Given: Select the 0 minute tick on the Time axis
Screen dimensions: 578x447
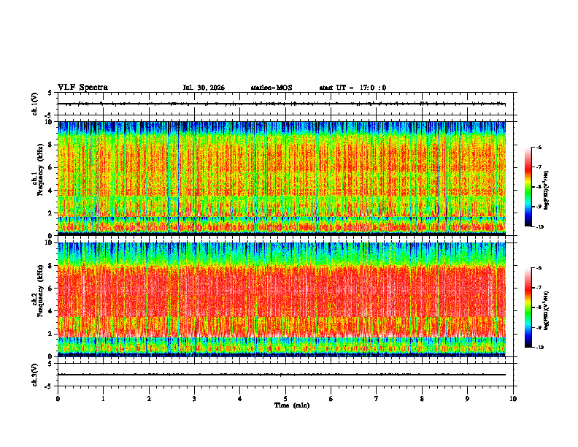Looking at the screenshot, I should click(x=58, y=399).
